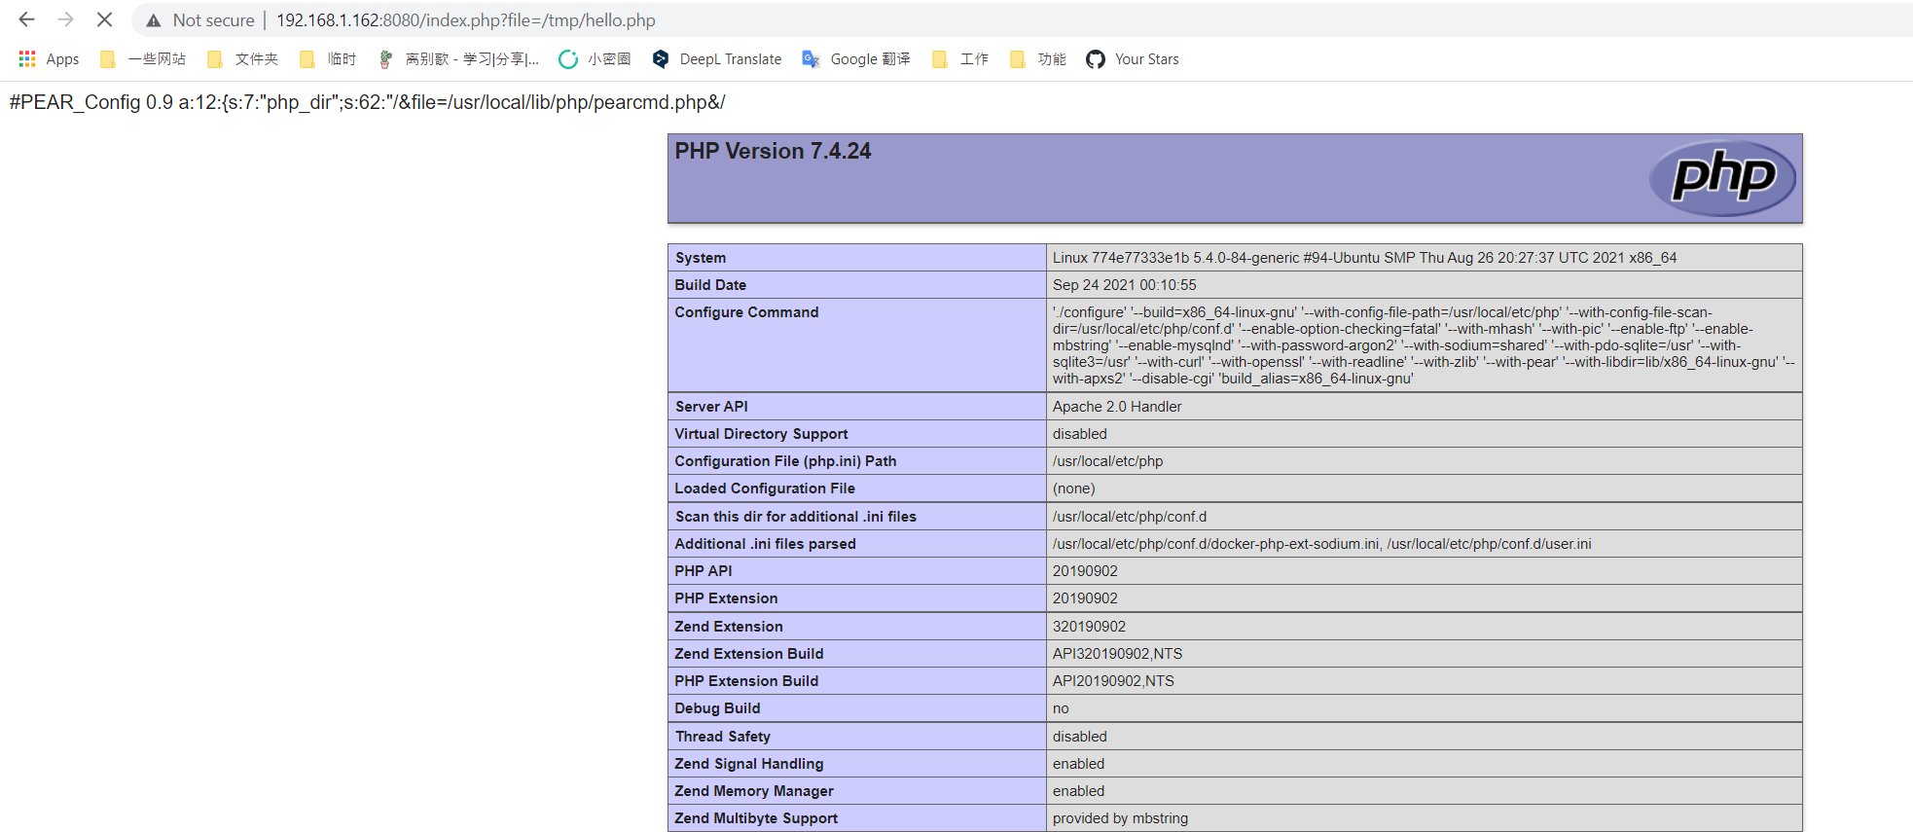Open the 功能 bookmark folder
Image resolution: width=1913 pixels, height=832 pixels.
[1038, 59]
